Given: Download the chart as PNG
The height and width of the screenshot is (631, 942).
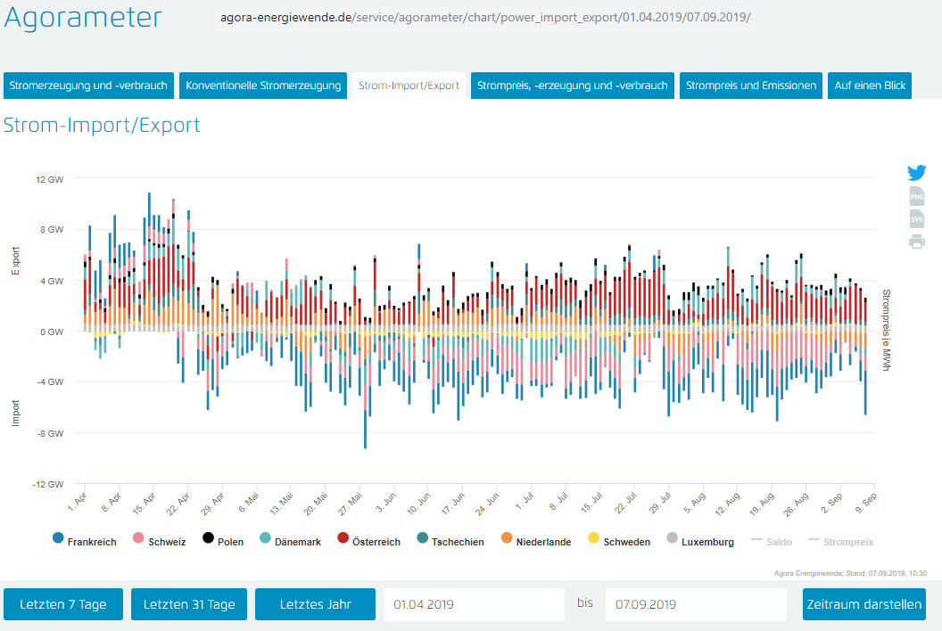Looking at the screenshot, I should point(916,197).
